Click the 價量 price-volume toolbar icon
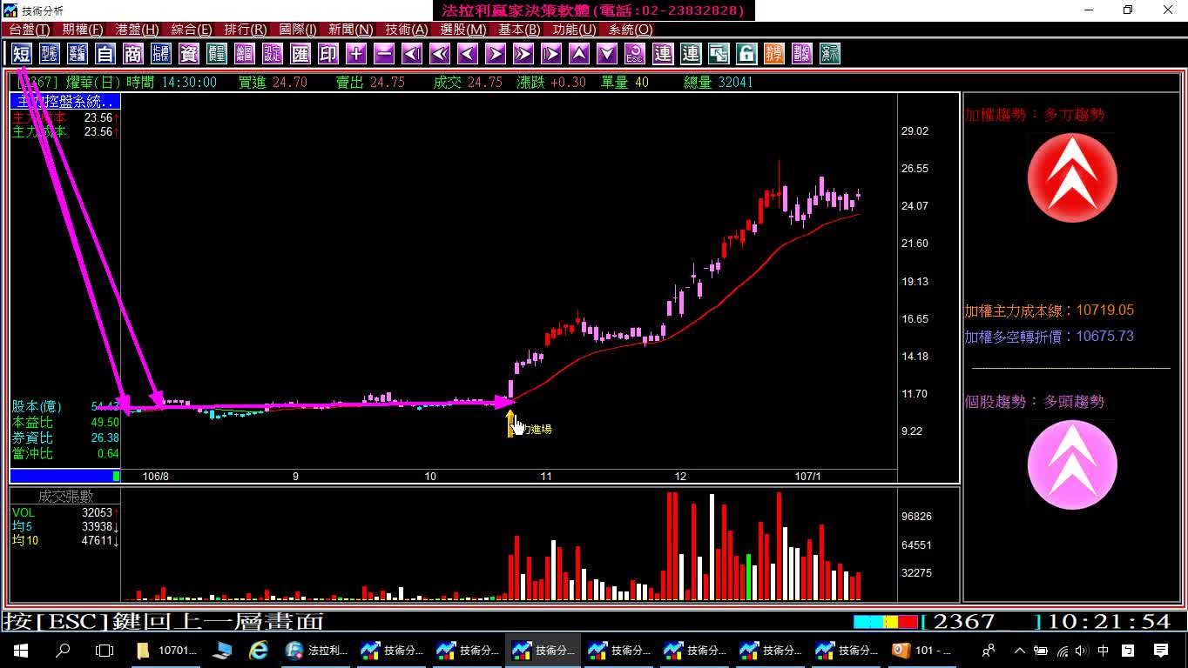Image resolution: width=1188 pixels, height=668 pixels. (217, 54)
